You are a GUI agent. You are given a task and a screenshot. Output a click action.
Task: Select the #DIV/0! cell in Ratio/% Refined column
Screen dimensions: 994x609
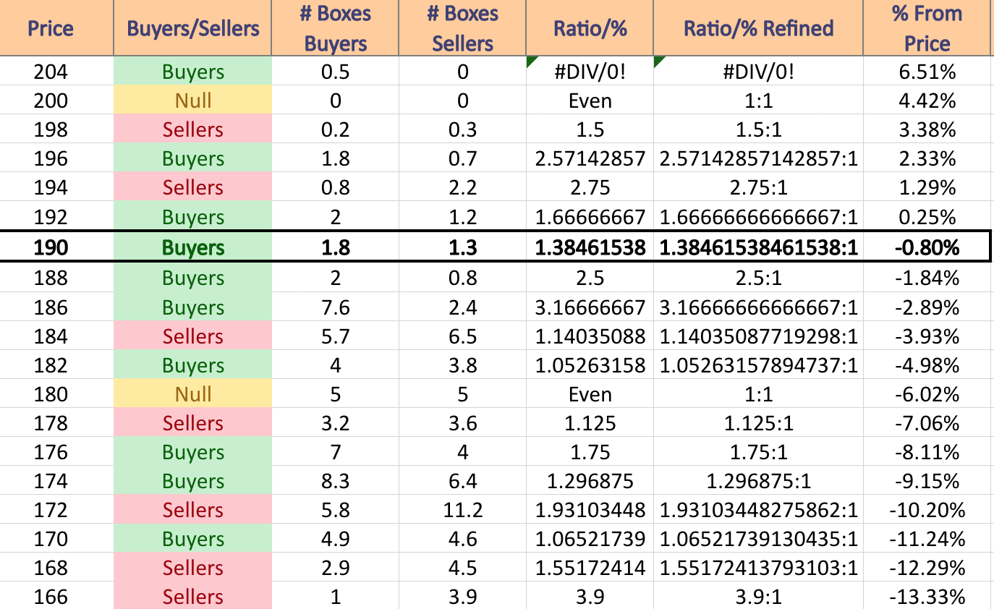[758, 72]
